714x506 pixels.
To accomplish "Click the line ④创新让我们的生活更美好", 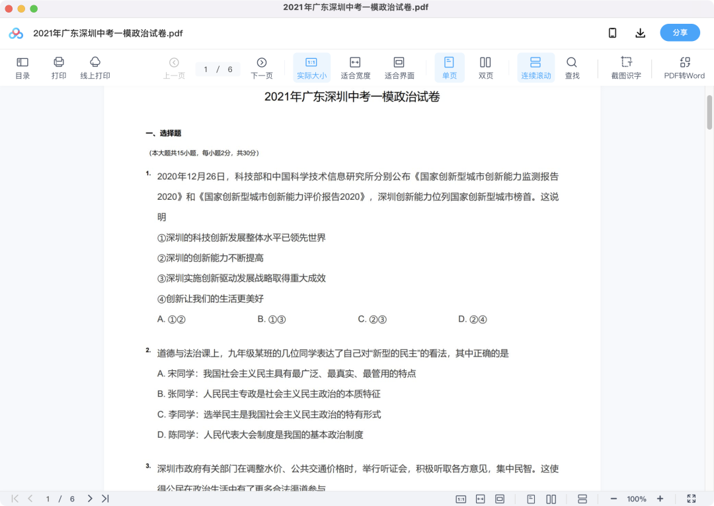I will 210,299.
